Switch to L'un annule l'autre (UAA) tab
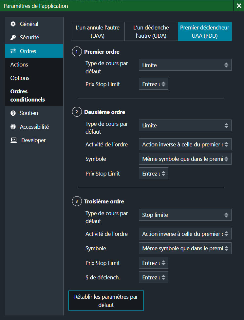This screenshot has height=320, width=244. pos(98,32)
